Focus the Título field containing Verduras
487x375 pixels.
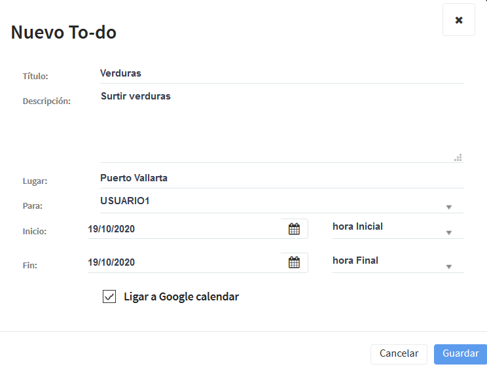pyautogui.click(x=281, y=74)
